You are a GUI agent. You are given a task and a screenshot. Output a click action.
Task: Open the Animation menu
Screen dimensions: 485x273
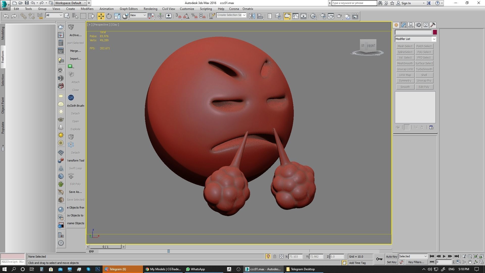pyautogui.click(x=106, y=9)
